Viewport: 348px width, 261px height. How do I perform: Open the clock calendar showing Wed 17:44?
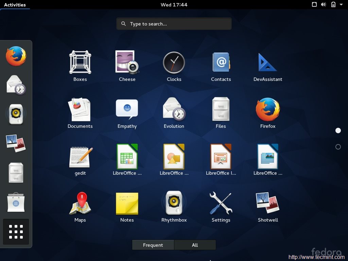point(174,5)
